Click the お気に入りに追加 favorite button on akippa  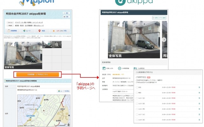point(159,18)
